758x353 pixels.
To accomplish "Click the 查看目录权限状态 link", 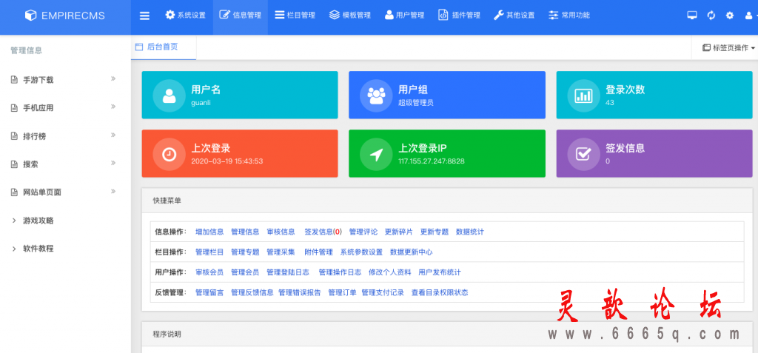I will click(440, 292).
